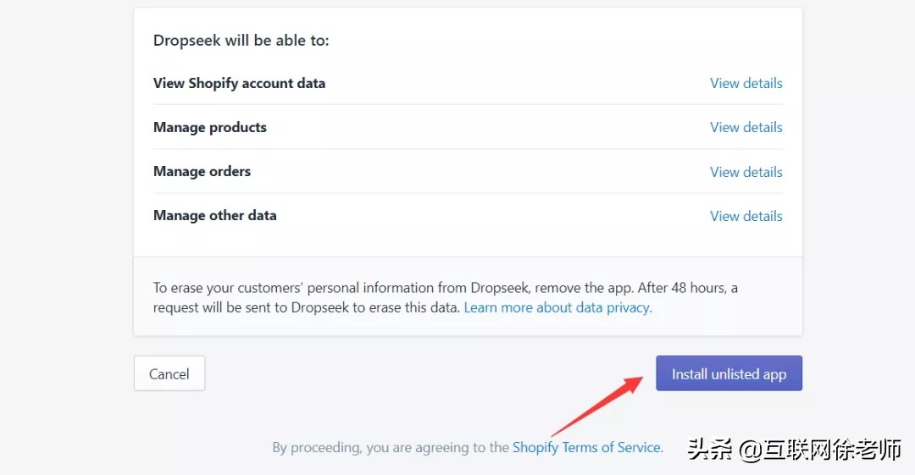Screen dimensions: 915x475
Task: Expand View details for Manage other data
Action: pos(746,216)
